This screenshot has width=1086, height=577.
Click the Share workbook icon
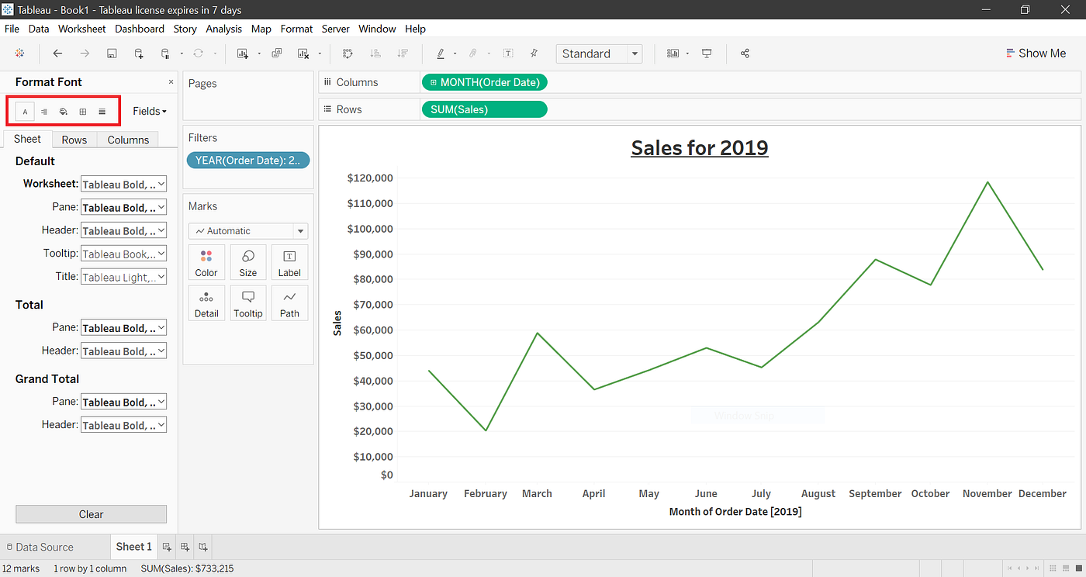tap(745, 54)
